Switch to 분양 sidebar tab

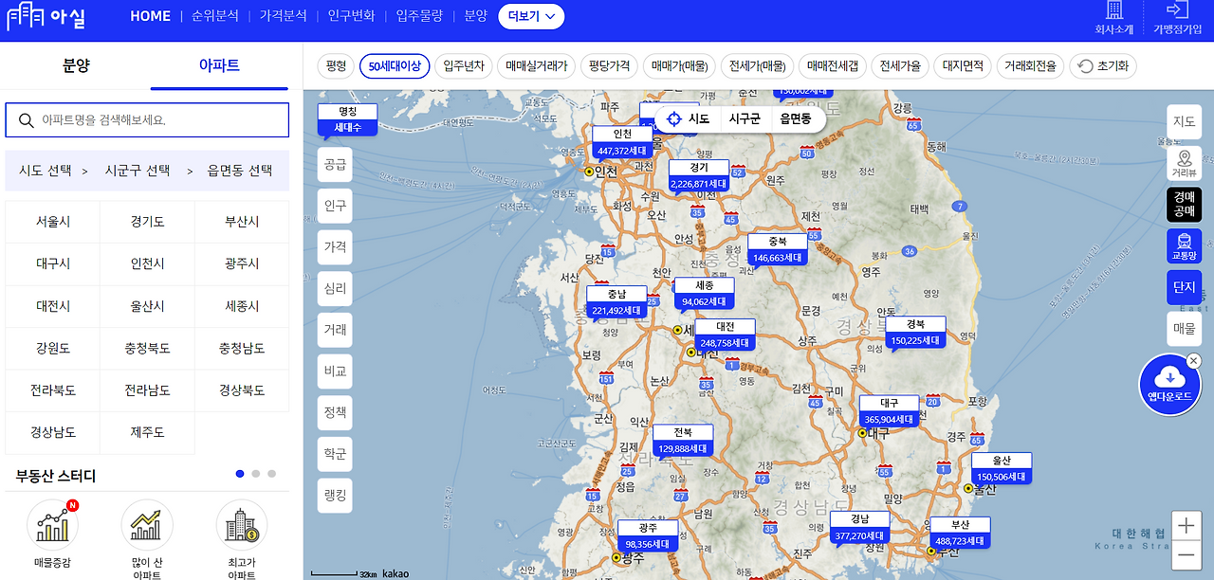tap(76, 65)
